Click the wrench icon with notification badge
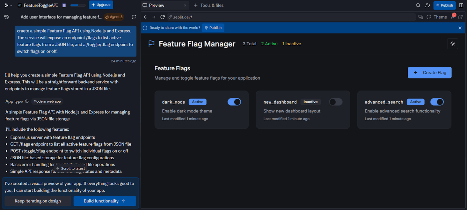 pos(453,17)
